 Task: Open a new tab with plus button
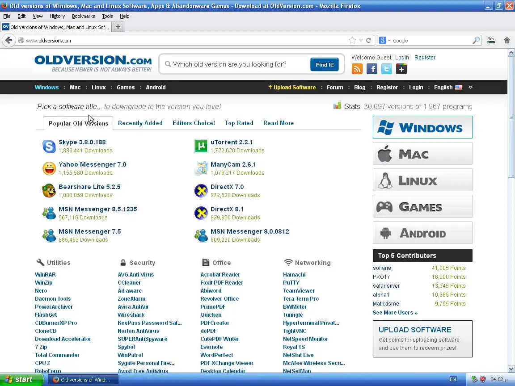pos(118,27)
